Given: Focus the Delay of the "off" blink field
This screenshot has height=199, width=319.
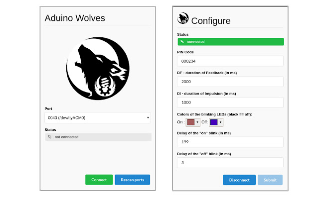Looking at the screenshot, I should click(230, 163).
